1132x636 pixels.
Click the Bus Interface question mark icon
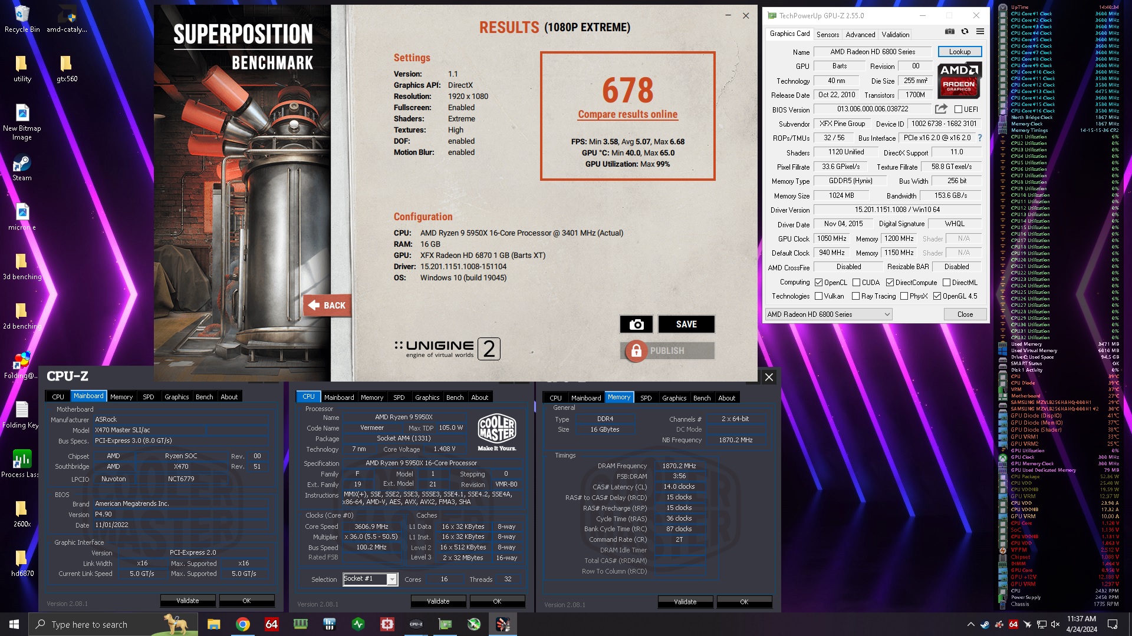click(980, 138)
